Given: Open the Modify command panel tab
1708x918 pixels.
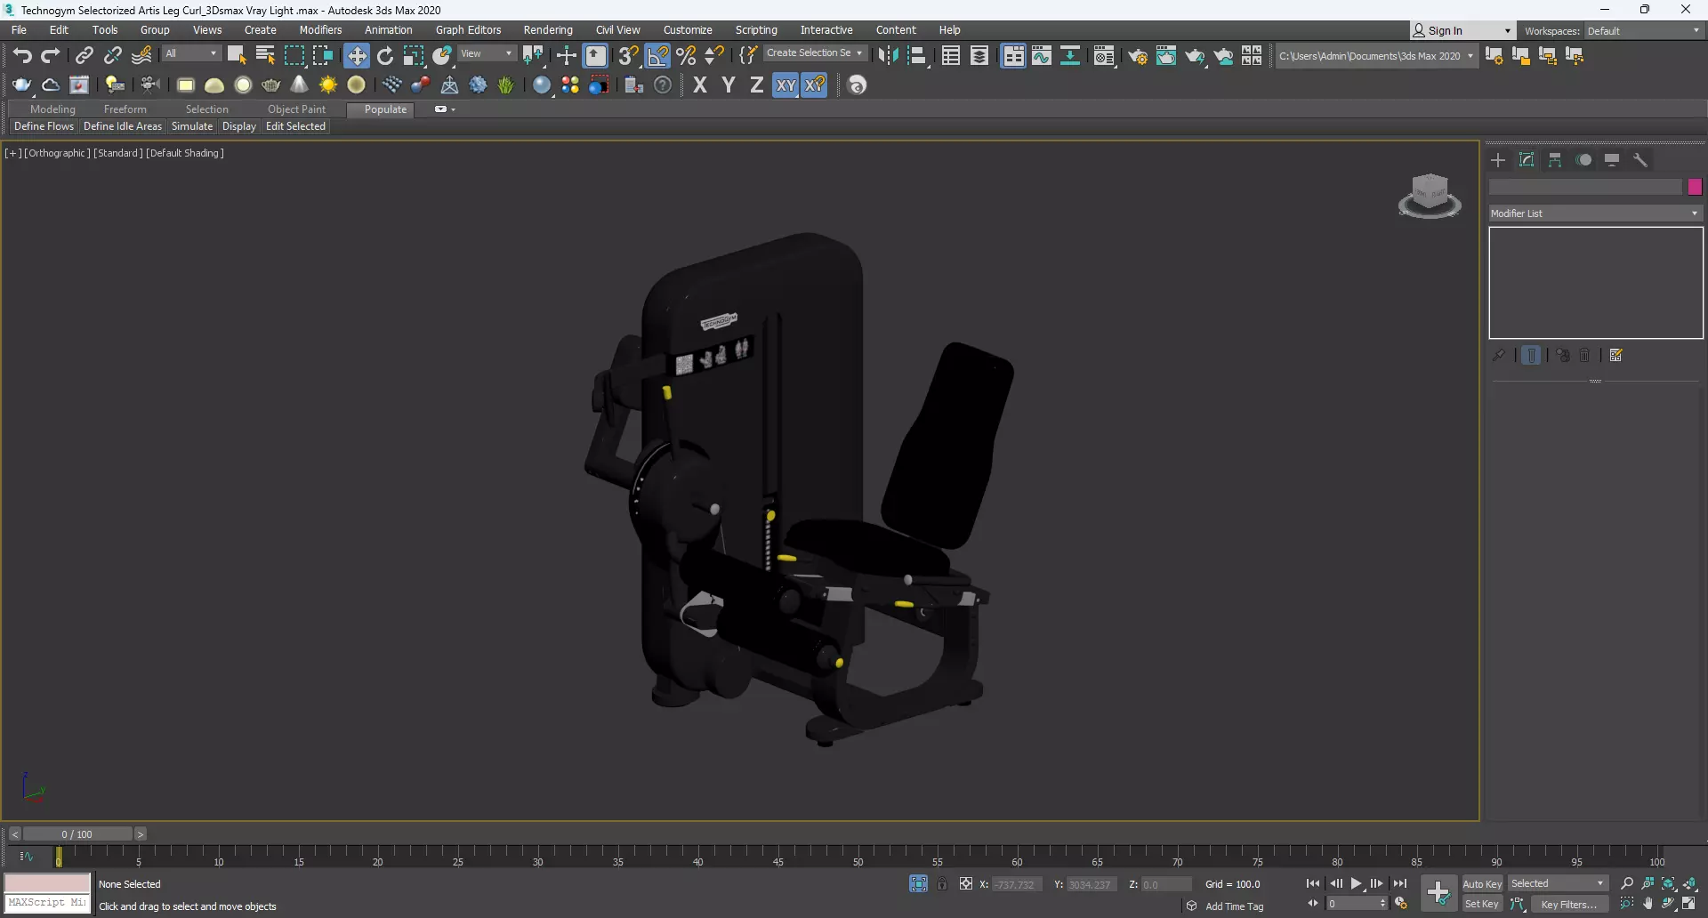Looking at the screenshot, I should click(x=1527, y=160).
